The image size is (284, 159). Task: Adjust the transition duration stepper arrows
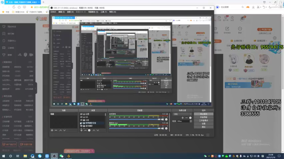pyautogui.click(x=191, y=121)
